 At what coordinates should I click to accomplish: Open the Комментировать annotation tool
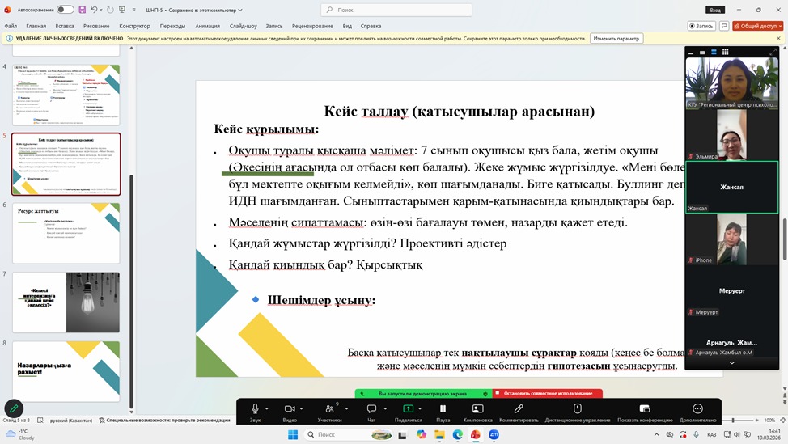(x=519, y=409)
